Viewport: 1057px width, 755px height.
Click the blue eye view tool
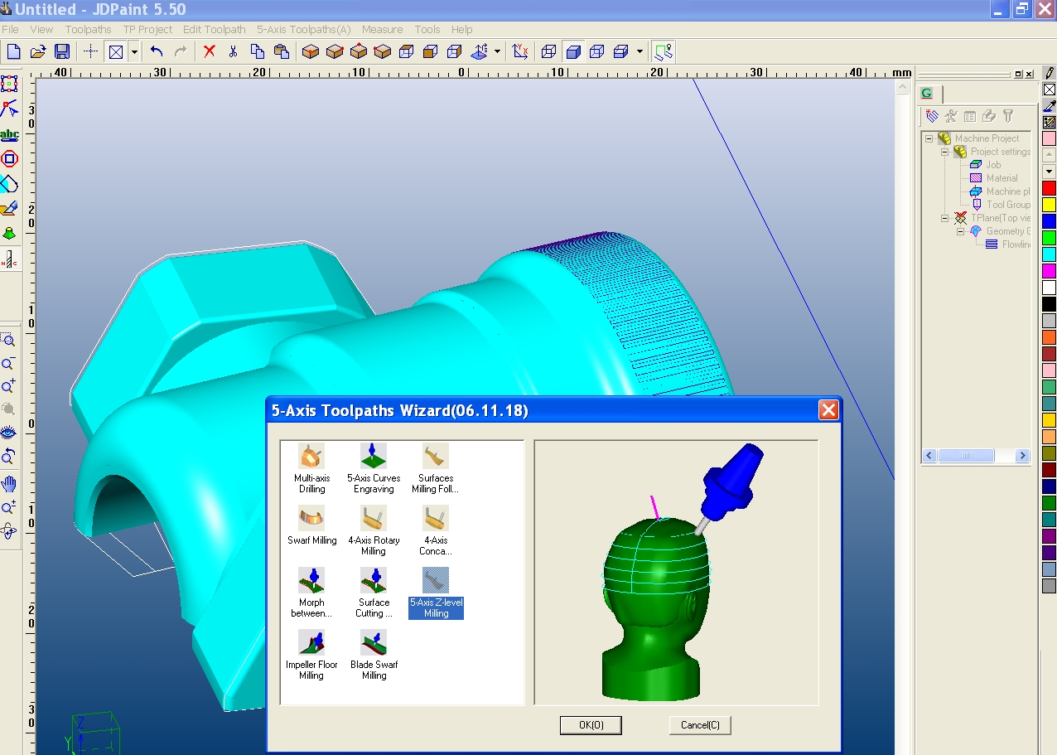(x=8, y=432)
